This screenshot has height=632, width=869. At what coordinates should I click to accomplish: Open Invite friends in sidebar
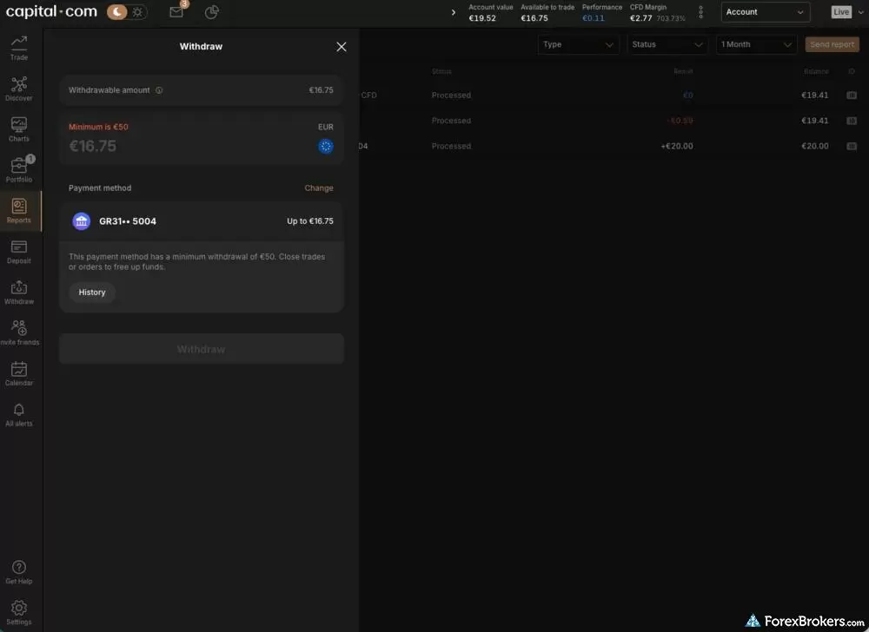click(x=19, y=333)
